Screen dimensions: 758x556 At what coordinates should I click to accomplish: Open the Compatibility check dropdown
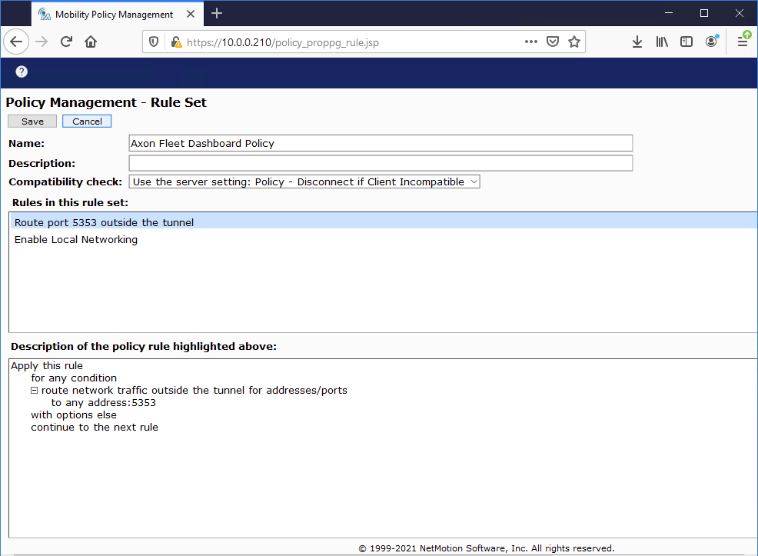[x=304, y=182]
